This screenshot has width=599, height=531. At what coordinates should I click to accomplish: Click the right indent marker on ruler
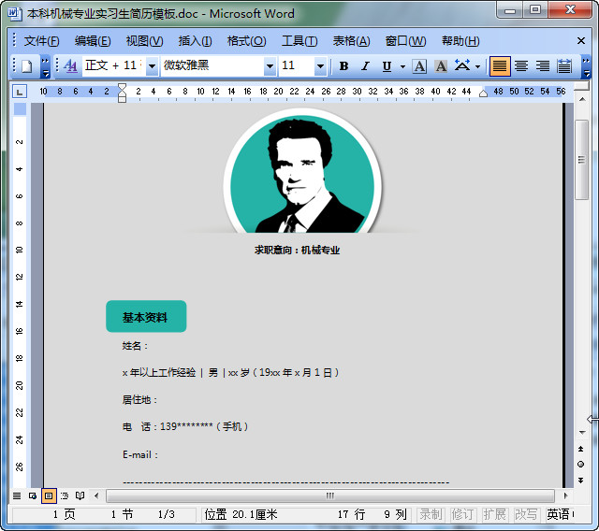point(483,93)
